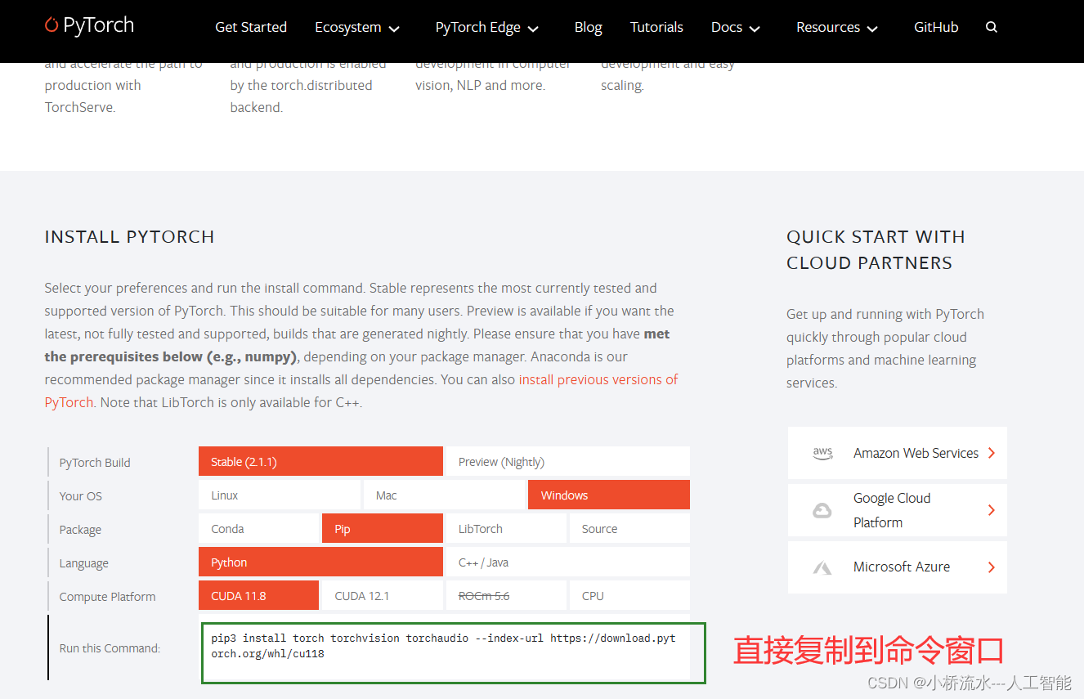Select the Preview (Nightly) build option
The image size is (1084, 699).
[x=567, y=461]
